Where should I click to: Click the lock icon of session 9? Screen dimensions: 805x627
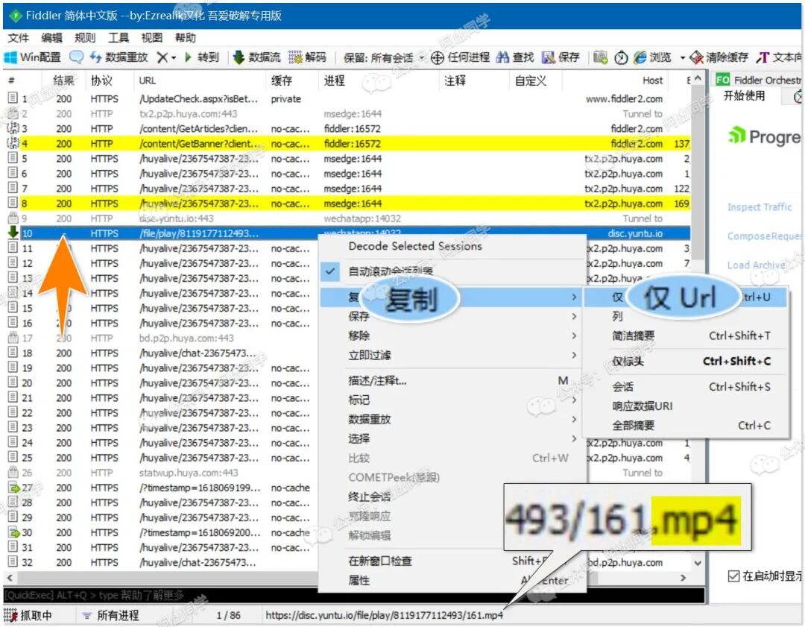[13, 218]
